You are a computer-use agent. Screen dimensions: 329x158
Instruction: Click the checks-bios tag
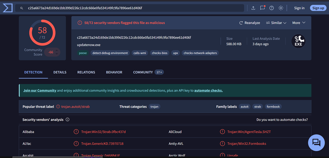point(159,53)
